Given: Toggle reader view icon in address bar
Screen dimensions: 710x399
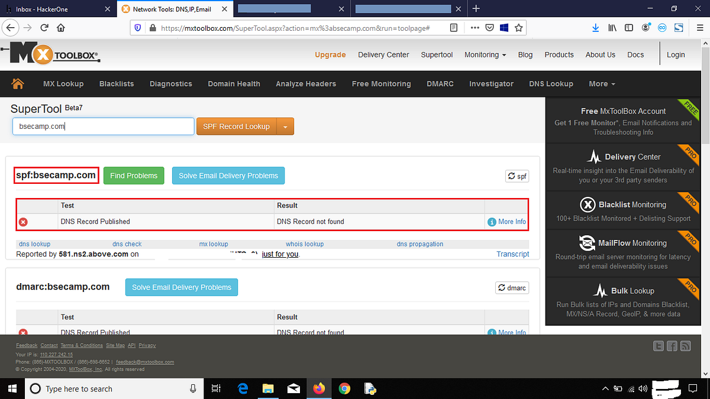Looking at the screenshot, I should tap(454, 28).
